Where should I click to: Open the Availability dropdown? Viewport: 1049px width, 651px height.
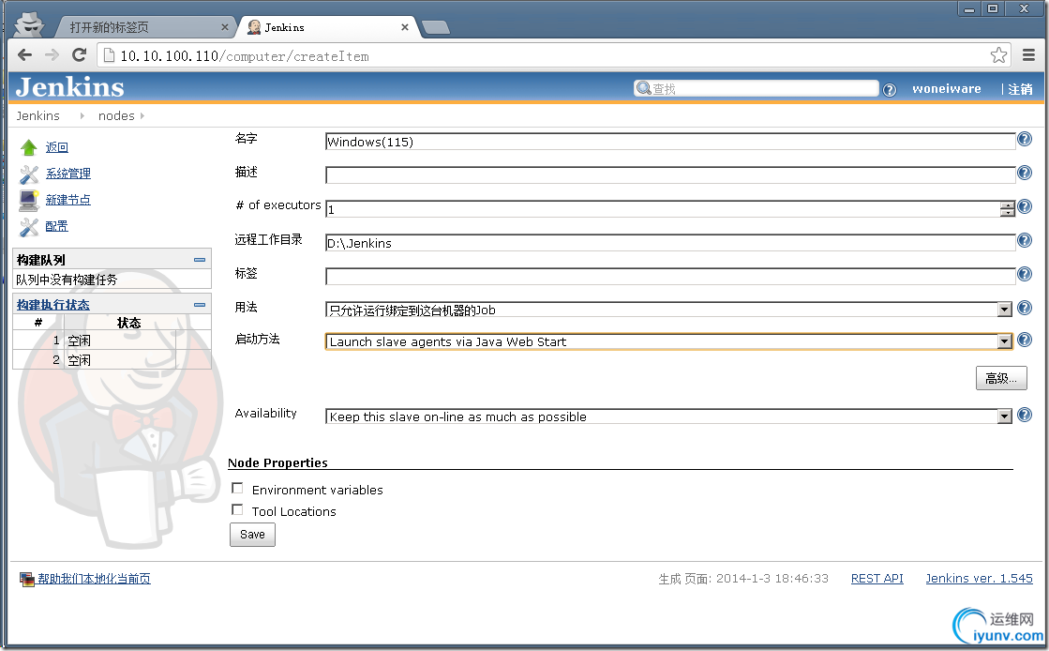click(x=668, y=416)
